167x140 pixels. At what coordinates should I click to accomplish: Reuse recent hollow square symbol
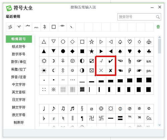pyautogui.click(x=54, y=27)
